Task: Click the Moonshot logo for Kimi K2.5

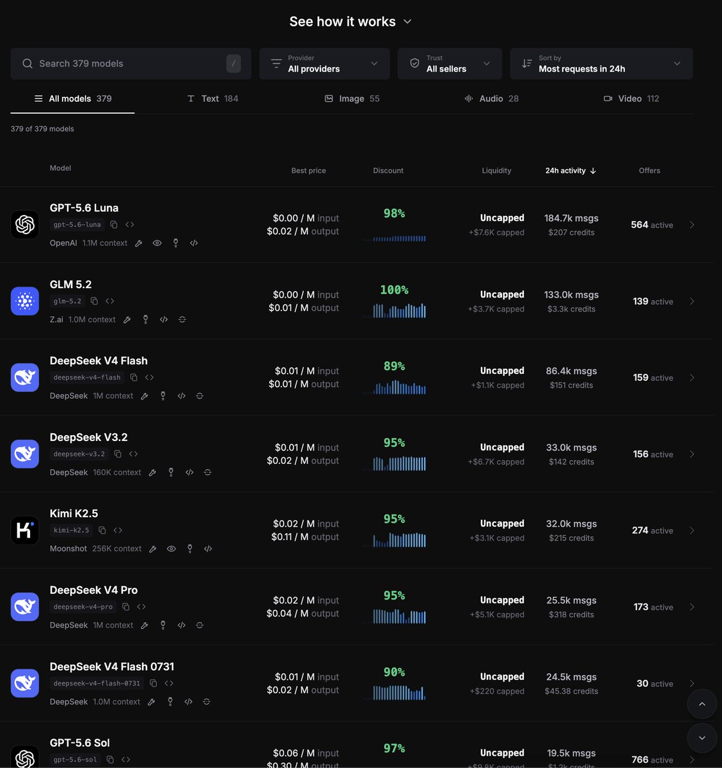Action: (25, 530)
